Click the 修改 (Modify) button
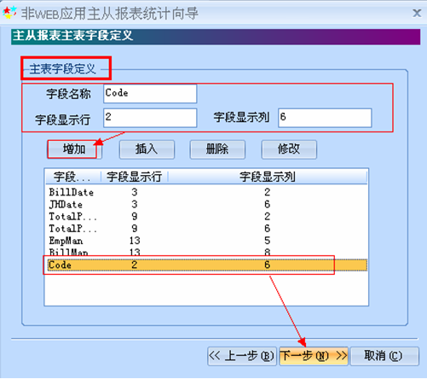 click(289, 149)
